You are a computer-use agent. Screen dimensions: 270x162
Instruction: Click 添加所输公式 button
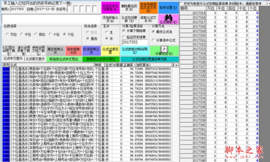[110, 19]
